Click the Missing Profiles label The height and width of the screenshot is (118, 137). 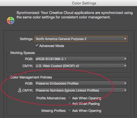pyautogui.click(x=54, y=111)
